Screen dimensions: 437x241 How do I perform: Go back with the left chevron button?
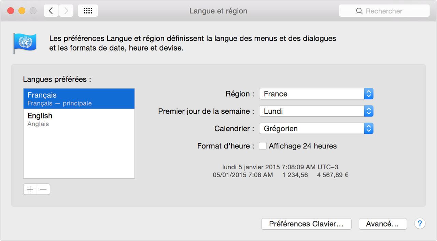pos(51,11)
